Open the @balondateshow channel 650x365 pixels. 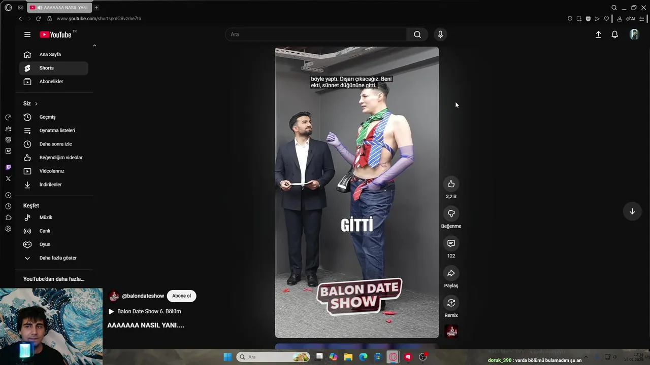[143, 296]
